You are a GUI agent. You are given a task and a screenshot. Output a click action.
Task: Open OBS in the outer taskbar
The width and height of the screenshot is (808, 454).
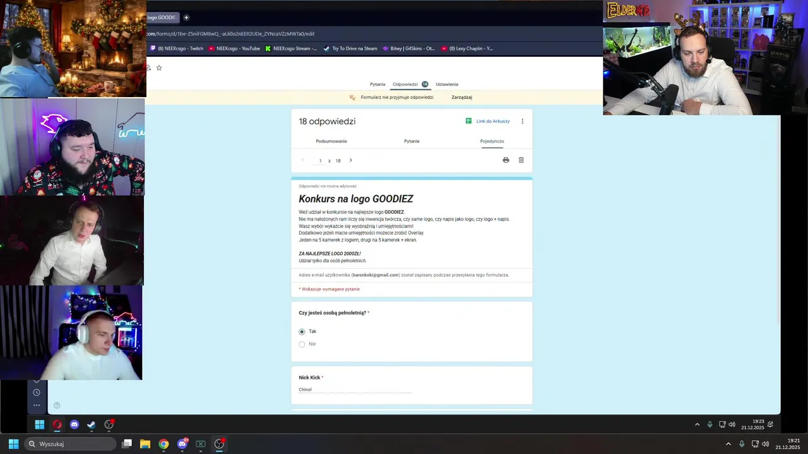(x=219, y=444)
